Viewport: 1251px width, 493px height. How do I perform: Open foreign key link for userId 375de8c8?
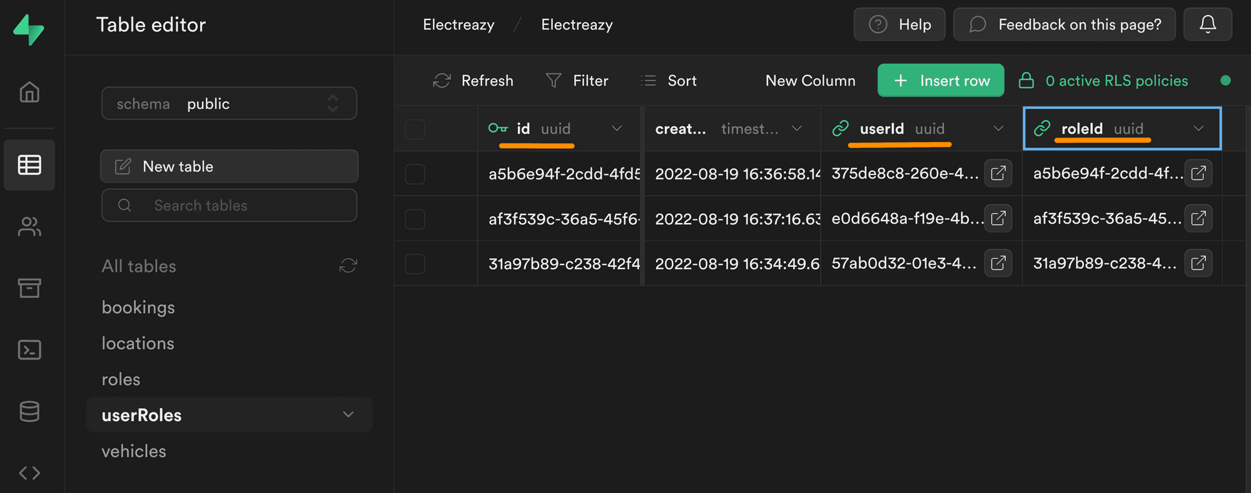998,173
